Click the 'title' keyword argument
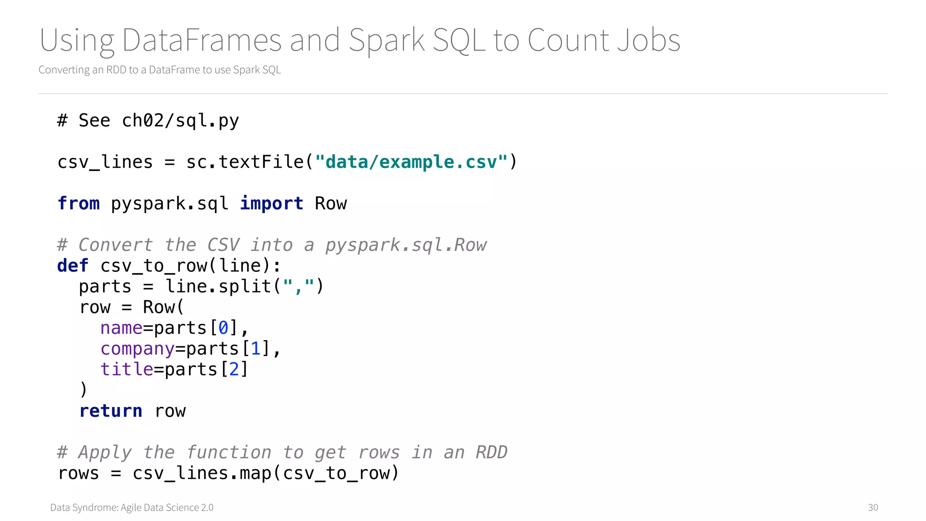This screenshot has width=926, height=521. tap(127, 369)
